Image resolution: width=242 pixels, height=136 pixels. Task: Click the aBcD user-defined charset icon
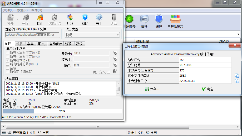[x=115, y=71]
